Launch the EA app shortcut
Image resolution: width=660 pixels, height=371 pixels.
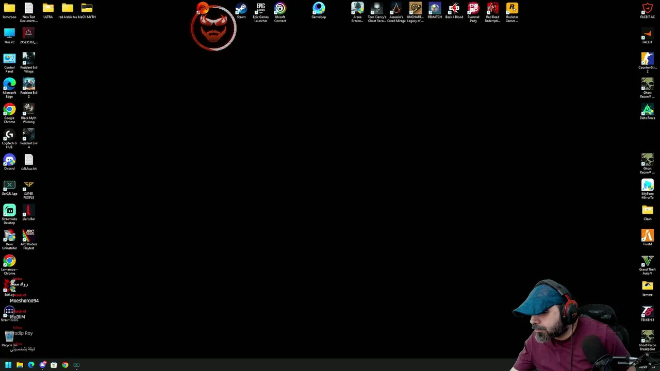pyautogui.click(x=203, y=8)
